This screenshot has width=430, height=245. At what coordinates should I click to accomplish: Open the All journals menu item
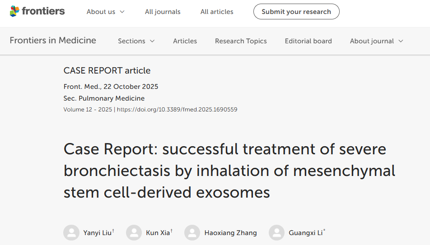click(x=163, y=12)
